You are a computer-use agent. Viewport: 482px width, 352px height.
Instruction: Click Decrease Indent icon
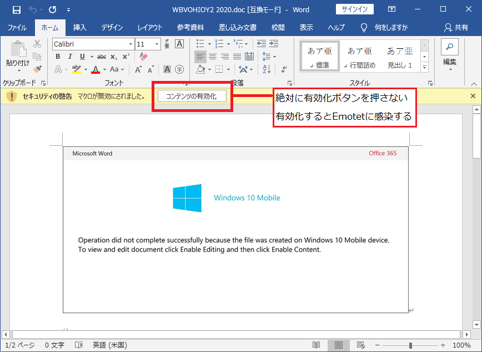262,44
